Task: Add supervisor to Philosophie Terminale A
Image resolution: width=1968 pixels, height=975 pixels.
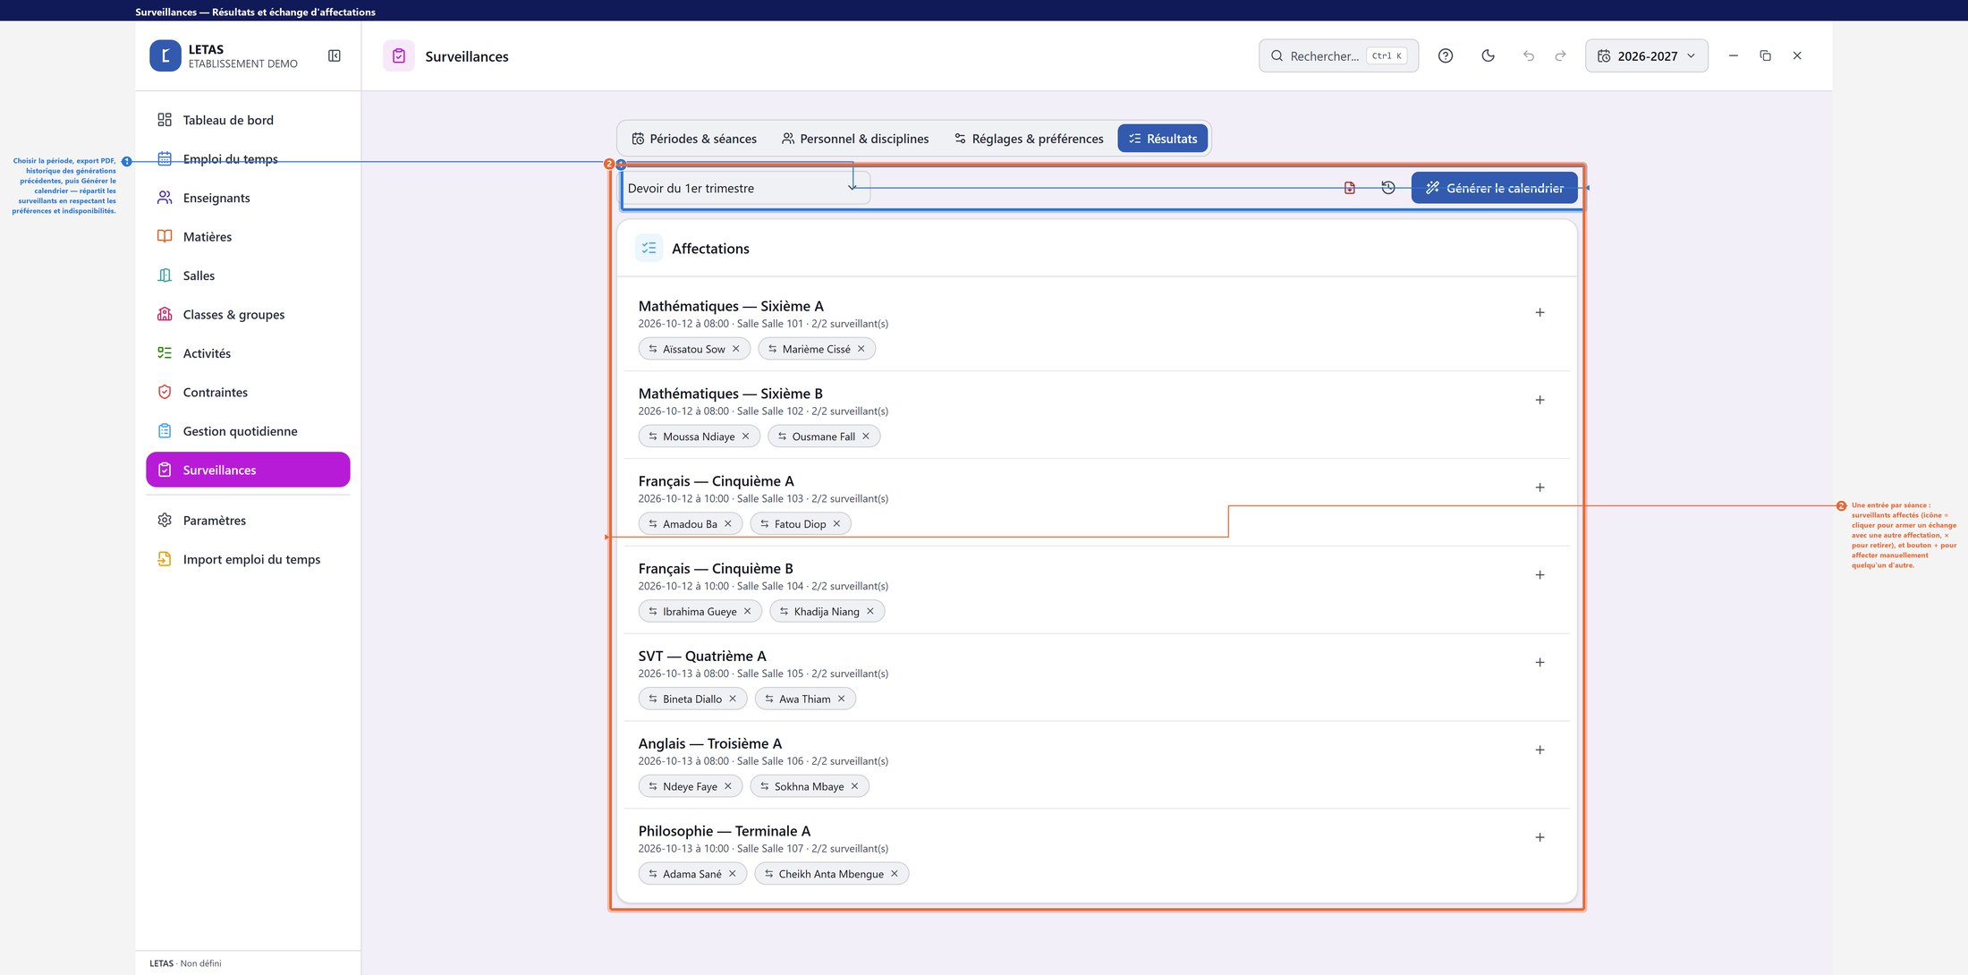Action: tap(1540, 838)
